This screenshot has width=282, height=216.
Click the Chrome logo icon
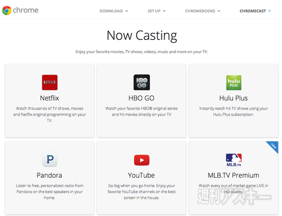coord(6,11)
